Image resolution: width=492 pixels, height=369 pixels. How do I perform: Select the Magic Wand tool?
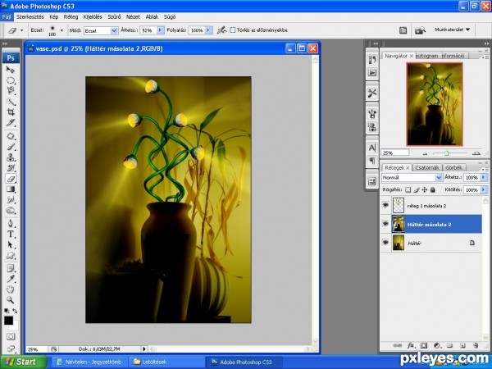[11, 102]
